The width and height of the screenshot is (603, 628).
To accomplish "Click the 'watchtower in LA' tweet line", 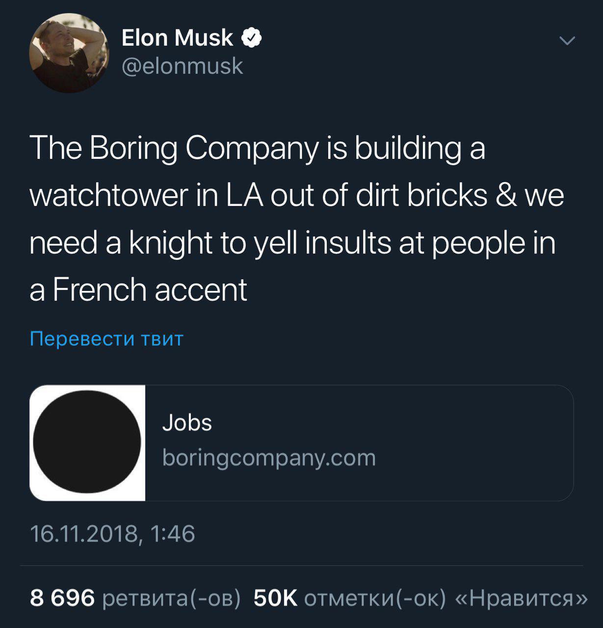I will pos(297,196).
